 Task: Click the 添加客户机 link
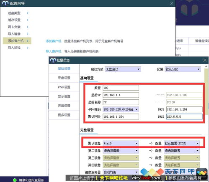(x=54, y=41)
